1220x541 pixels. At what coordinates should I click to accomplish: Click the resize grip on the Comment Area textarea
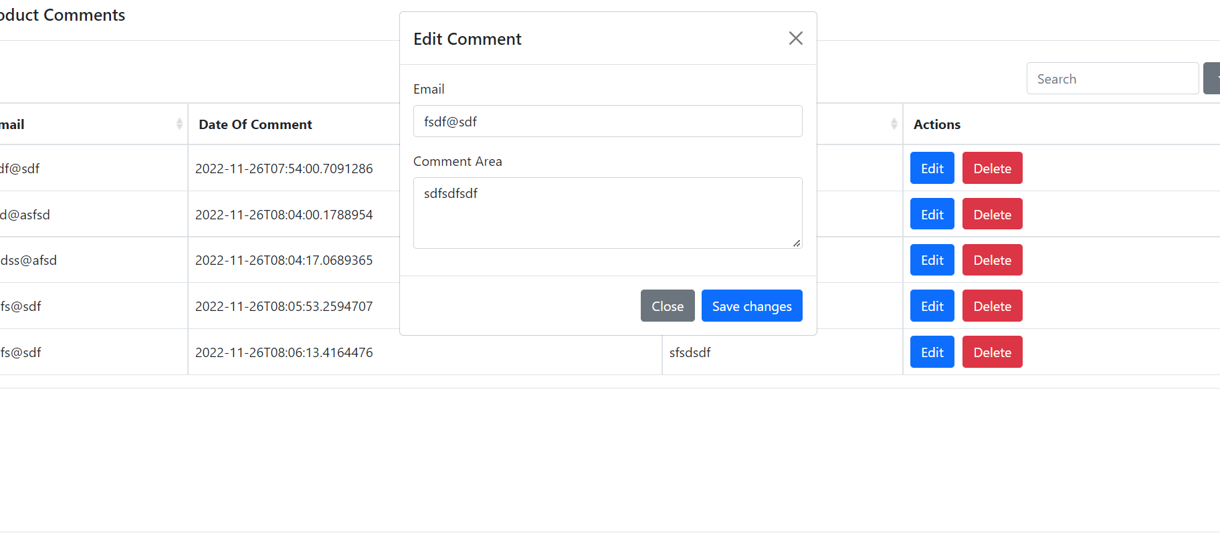pyautogui.click(x=797, y=242)
